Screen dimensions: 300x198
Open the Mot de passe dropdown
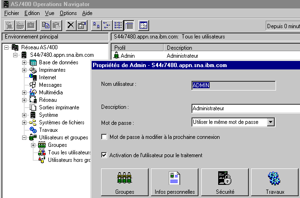271,122
